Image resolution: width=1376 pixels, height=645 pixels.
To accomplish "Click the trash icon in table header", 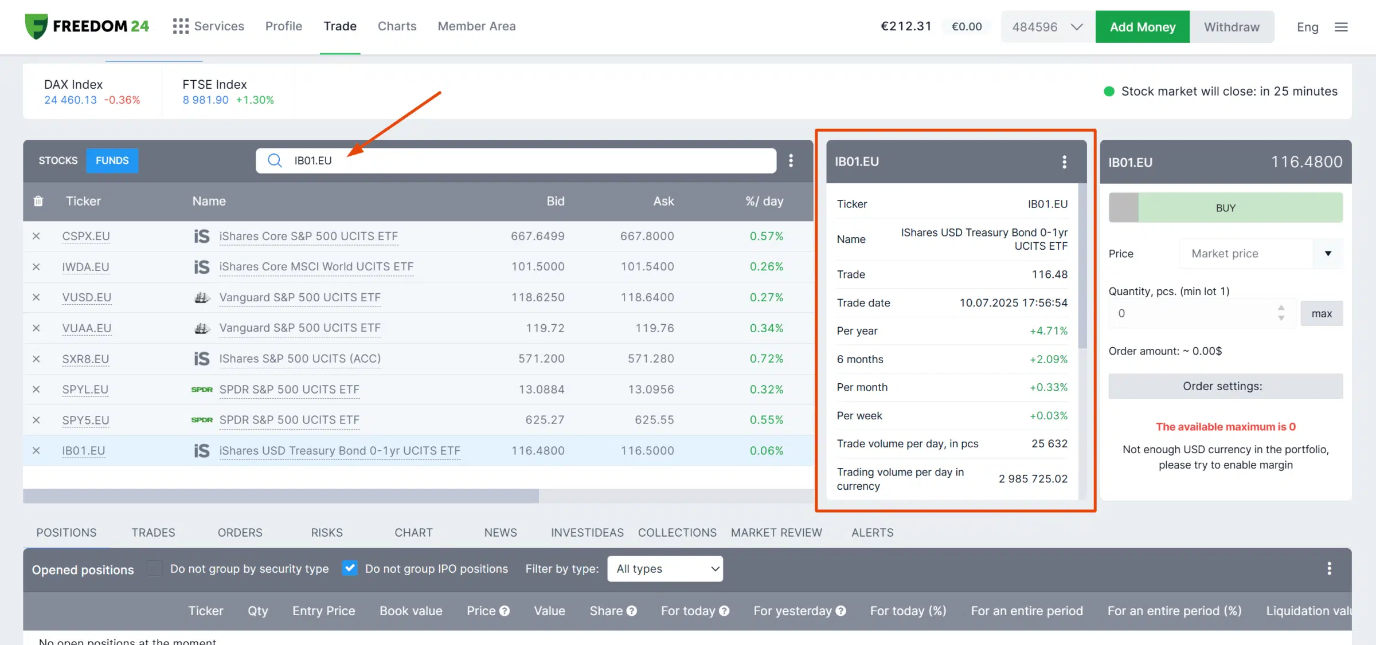I will click(x=38, y=201).
